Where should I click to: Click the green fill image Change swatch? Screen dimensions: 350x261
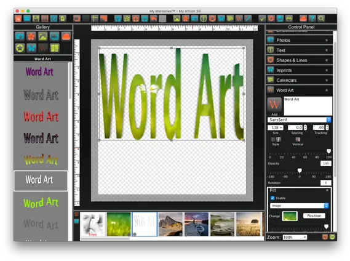click(290, 216)
